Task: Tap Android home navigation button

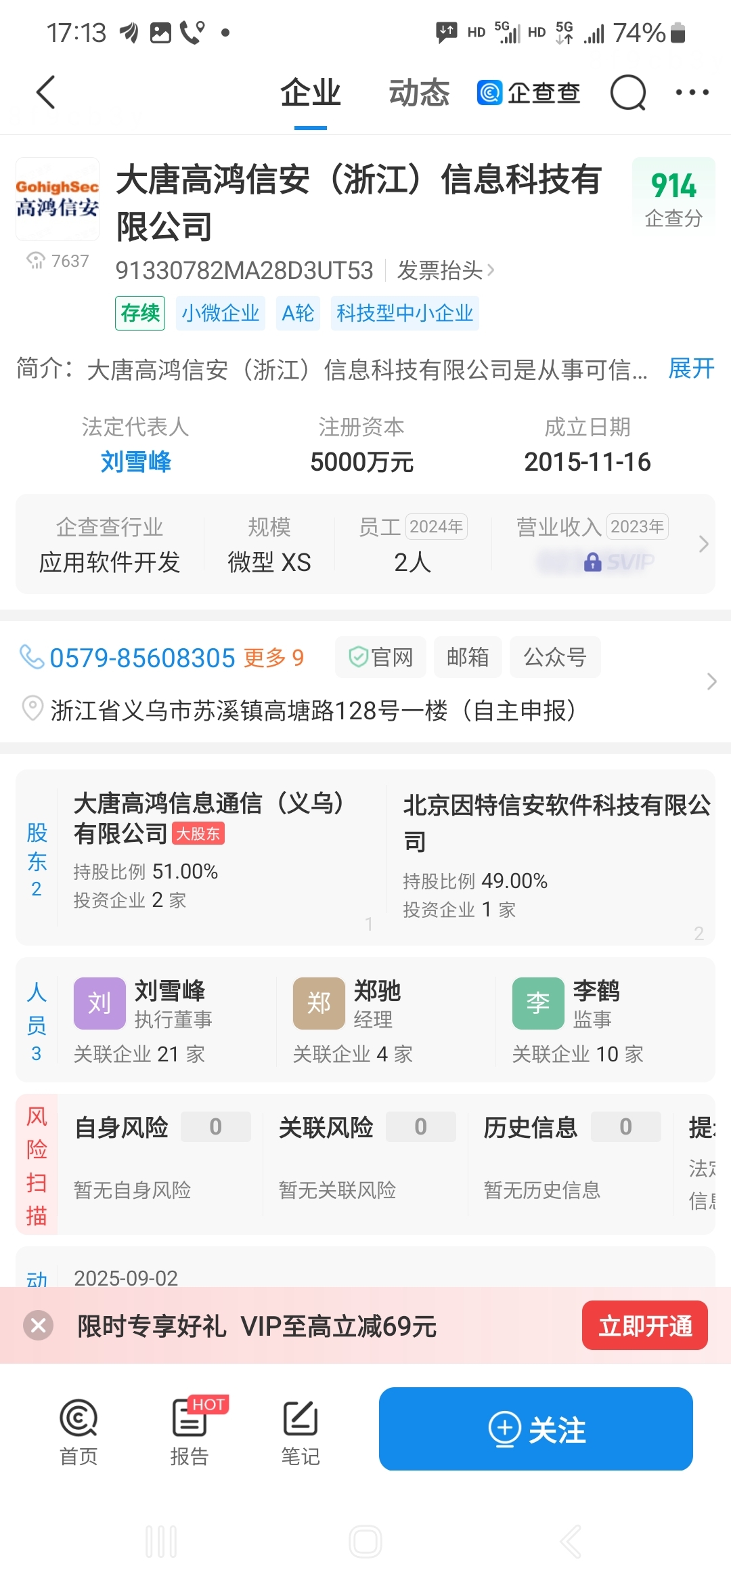Action: (x=365, y=1542)
